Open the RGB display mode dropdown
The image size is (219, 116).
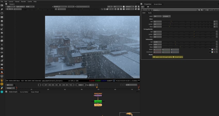30,6
